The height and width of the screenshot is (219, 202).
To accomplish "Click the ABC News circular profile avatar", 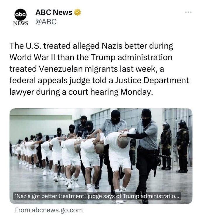I will pos(20,17).
